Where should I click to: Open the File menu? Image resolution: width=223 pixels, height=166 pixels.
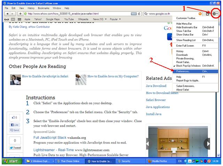(x=6, y=8)
